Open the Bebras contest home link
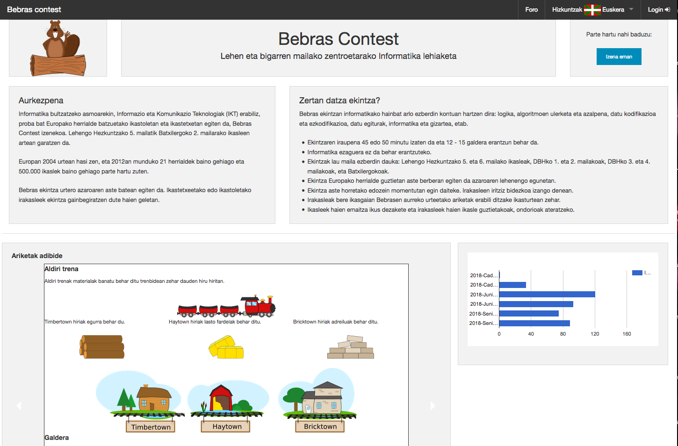This screenshot has width=678, height=446. [34, 10]
